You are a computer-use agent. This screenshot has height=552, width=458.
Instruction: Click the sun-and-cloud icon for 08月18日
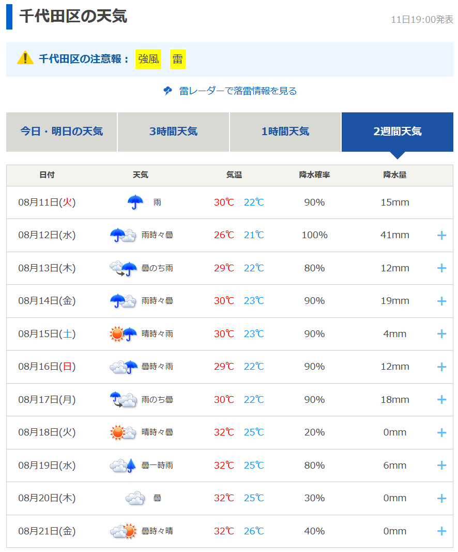click(123, 432)
